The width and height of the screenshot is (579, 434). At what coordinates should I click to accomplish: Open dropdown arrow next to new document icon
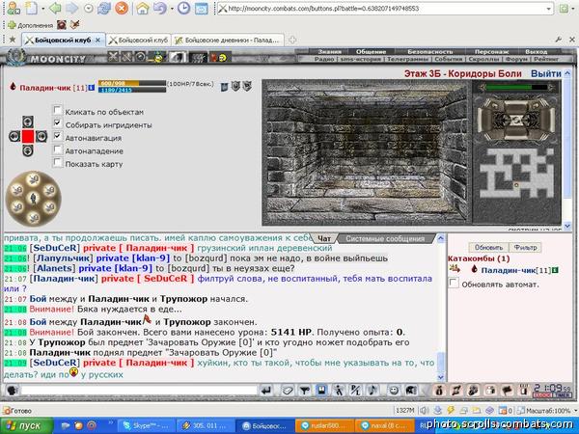tap(42, 9)
